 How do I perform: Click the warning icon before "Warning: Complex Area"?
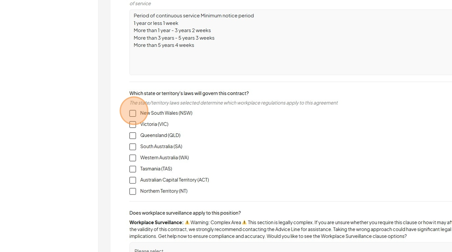(187, 222)
